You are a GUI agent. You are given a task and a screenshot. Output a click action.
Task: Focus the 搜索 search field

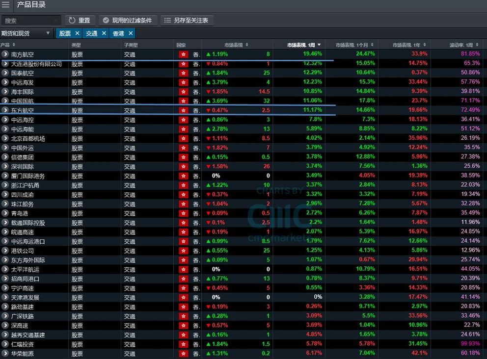pyautogui.click(x=31, y=21)
